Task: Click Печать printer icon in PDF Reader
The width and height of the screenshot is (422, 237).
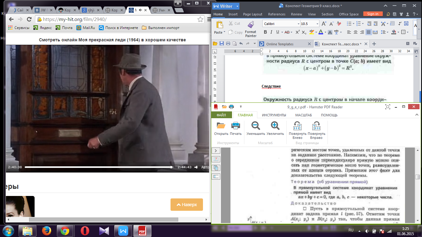Action: click(236, 126)
